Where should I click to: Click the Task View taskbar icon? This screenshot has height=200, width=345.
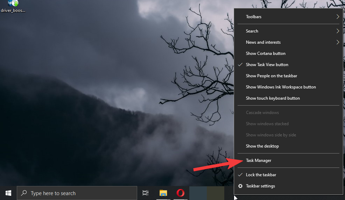pyautogui.click(x=146, y=193)
